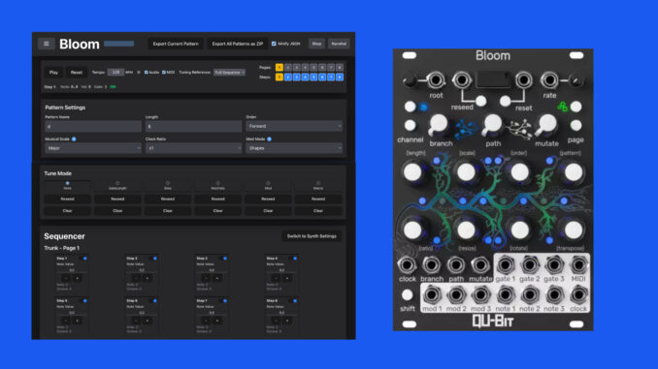Screen dimensions: 658x369
Task: Click page button on Bloom module image
Action: point(576,125)
